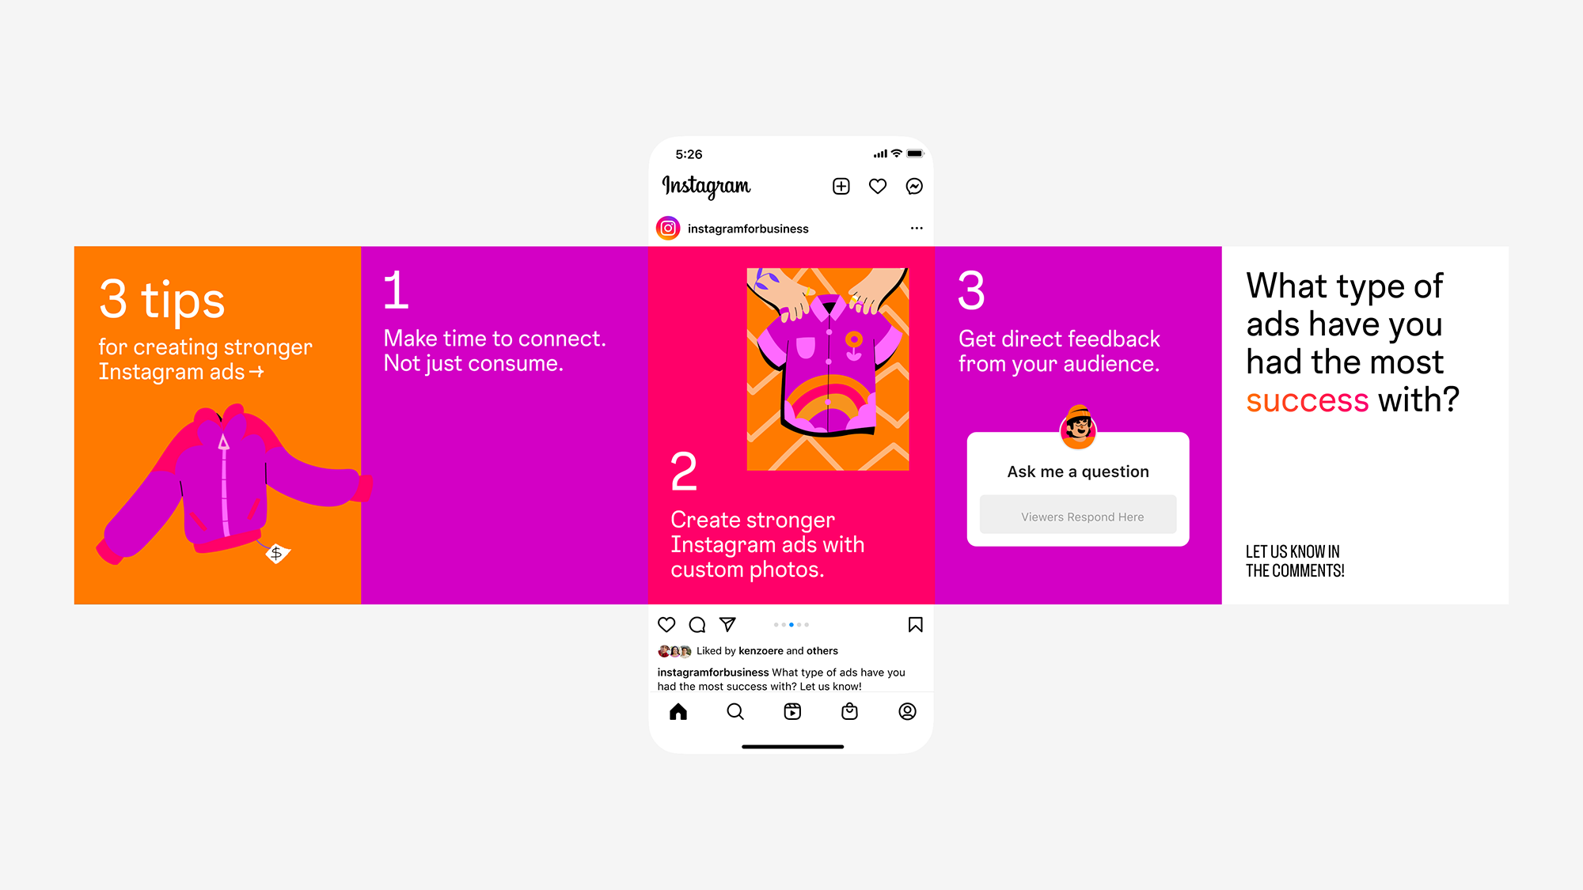Open comments with speech bubble icon
1583x890 pixels.
pos(697,625)
